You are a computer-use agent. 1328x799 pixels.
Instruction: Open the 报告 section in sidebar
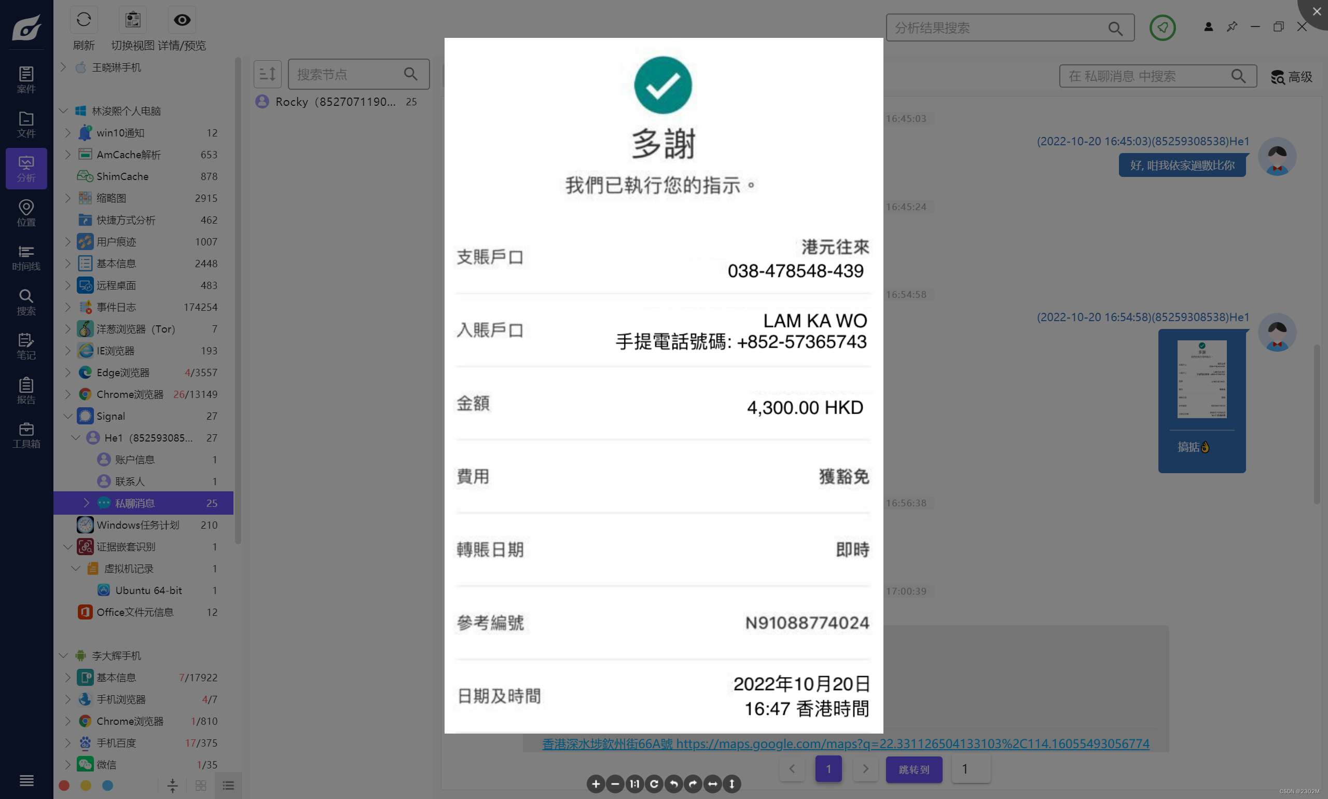(26, 390)
